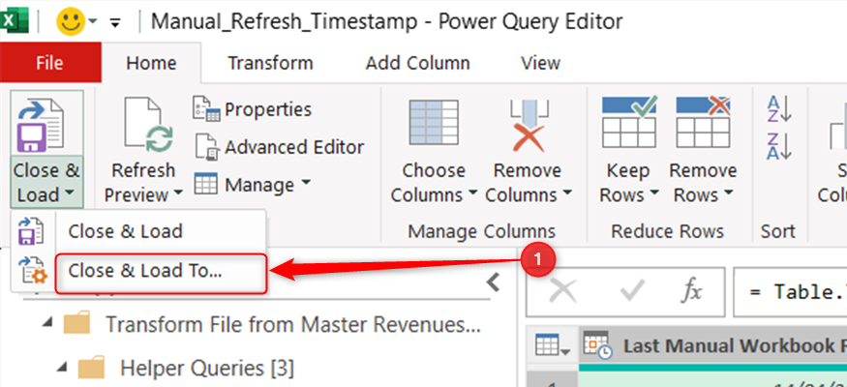Click the Close & Load menu item icon
This screenshot has height=387, width=847.
coord(32,231)
